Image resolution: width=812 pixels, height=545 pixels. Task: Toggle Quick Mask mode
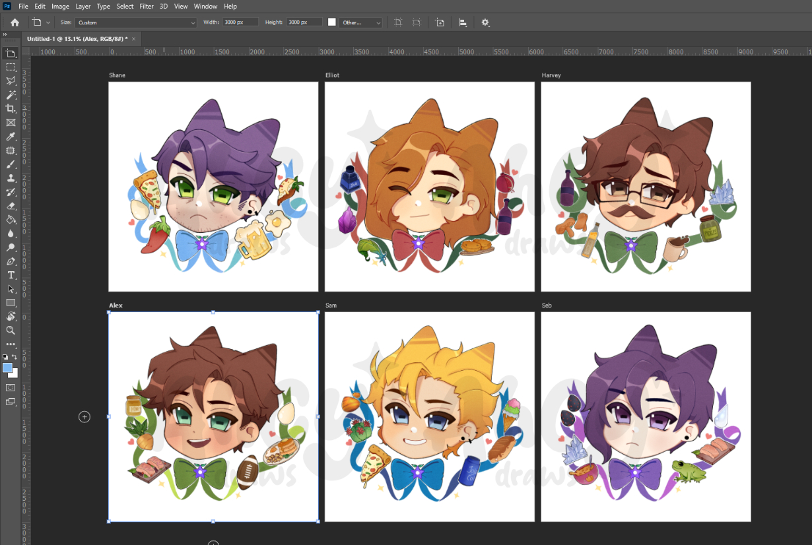(11, 387)
